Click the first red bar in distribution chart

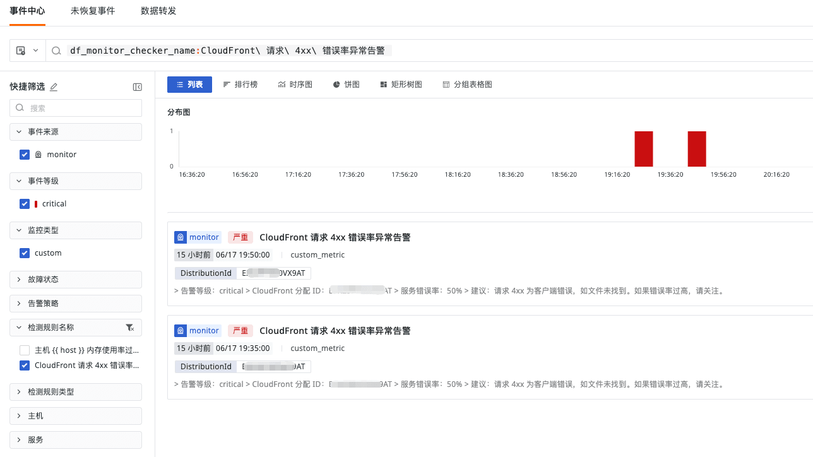pos(643,149)
